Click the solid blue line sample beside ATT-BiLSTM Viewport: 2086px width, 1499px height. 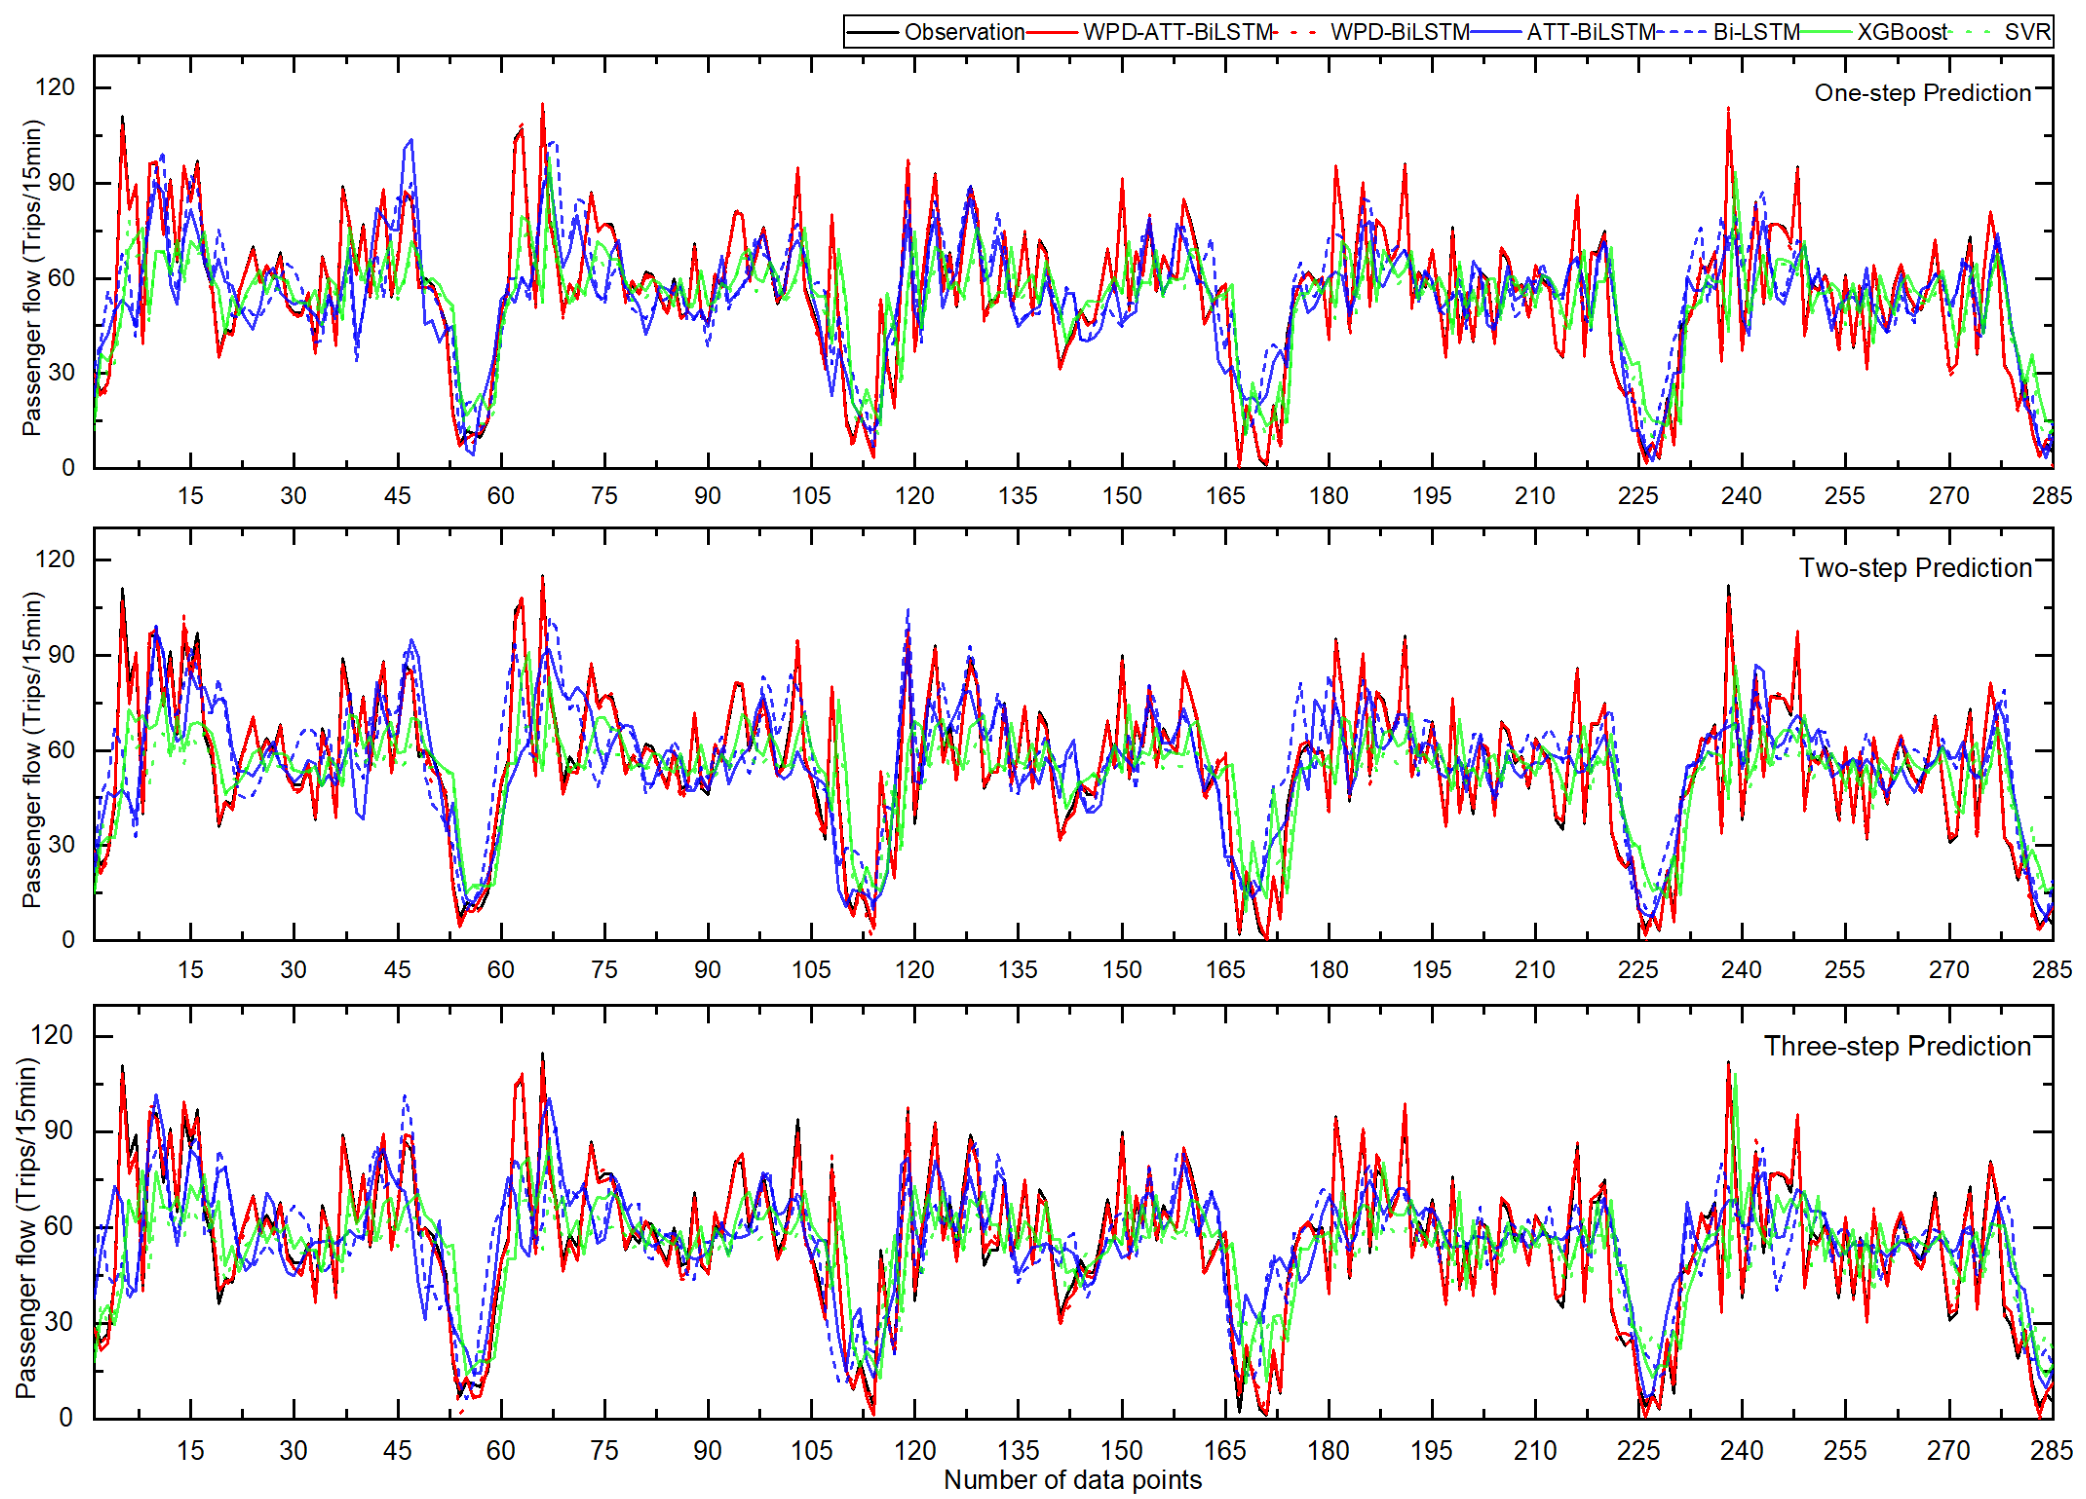[x=1497, y=32]
